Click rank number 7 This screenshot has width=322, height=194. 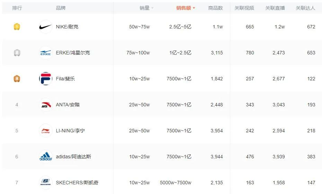[17, 183]
